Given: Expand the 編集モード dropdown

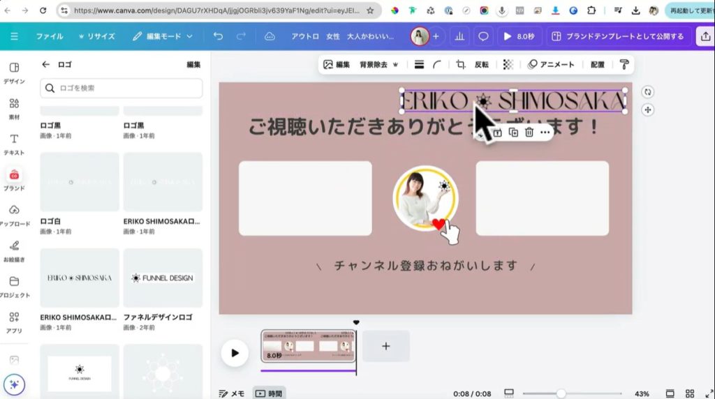Looking at the screenshot, I should [163, 36].
